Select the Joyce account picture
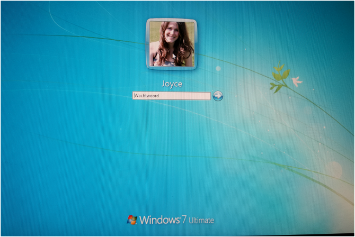This screenshot has width=355, height=237. click(x=172, y=44)
